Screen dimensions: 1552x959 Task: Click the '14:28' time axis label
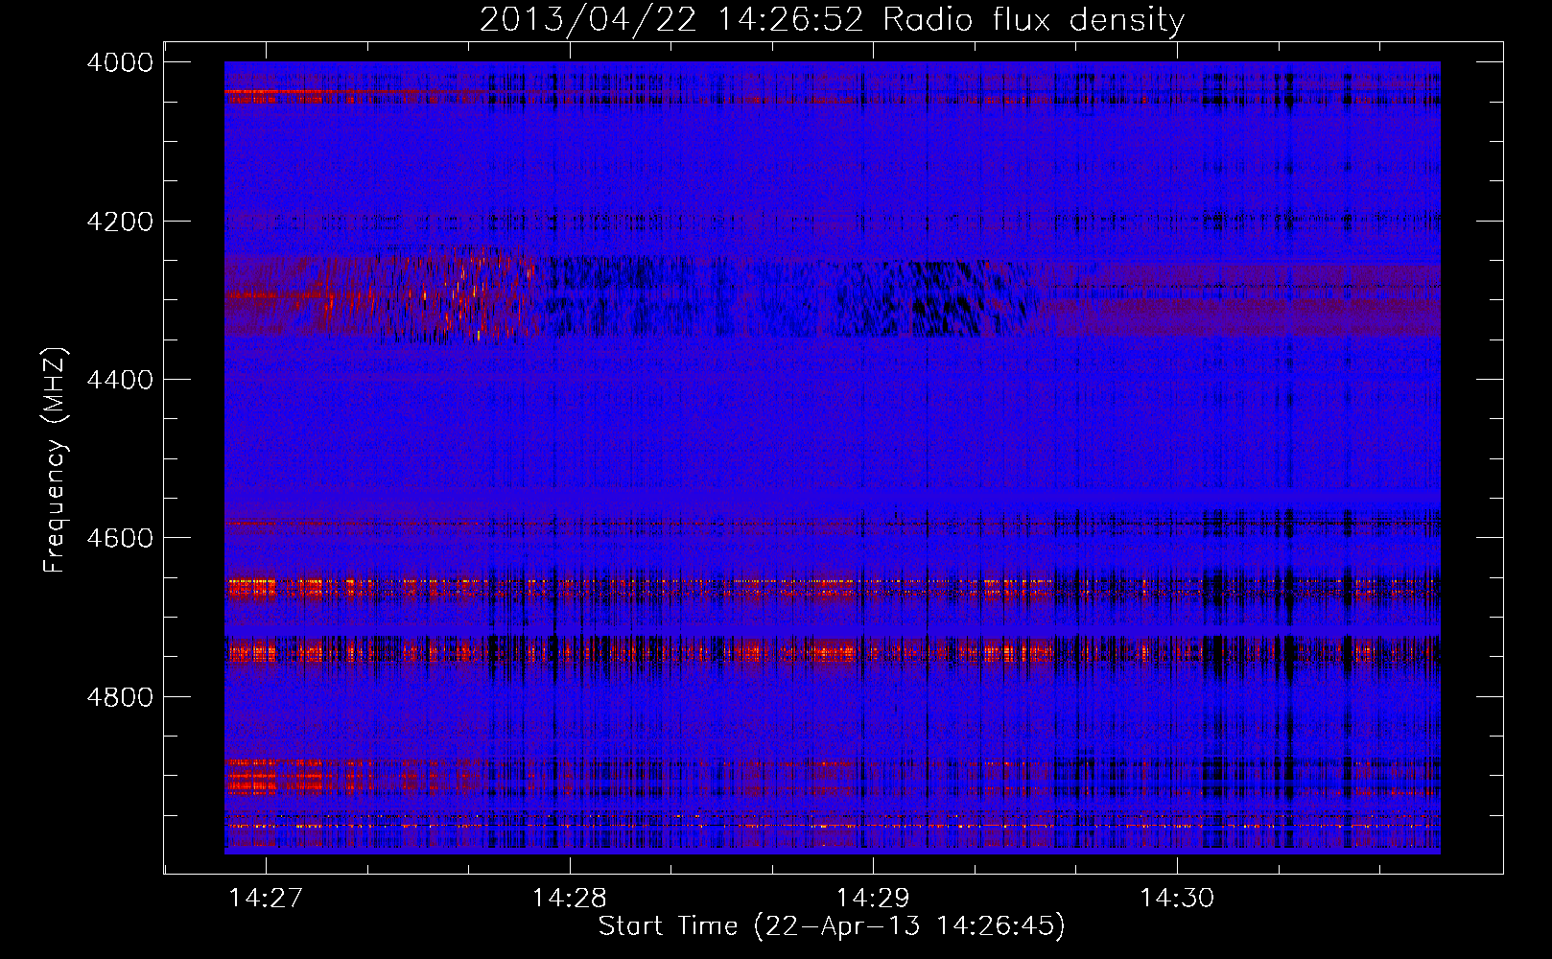point(570,898)
